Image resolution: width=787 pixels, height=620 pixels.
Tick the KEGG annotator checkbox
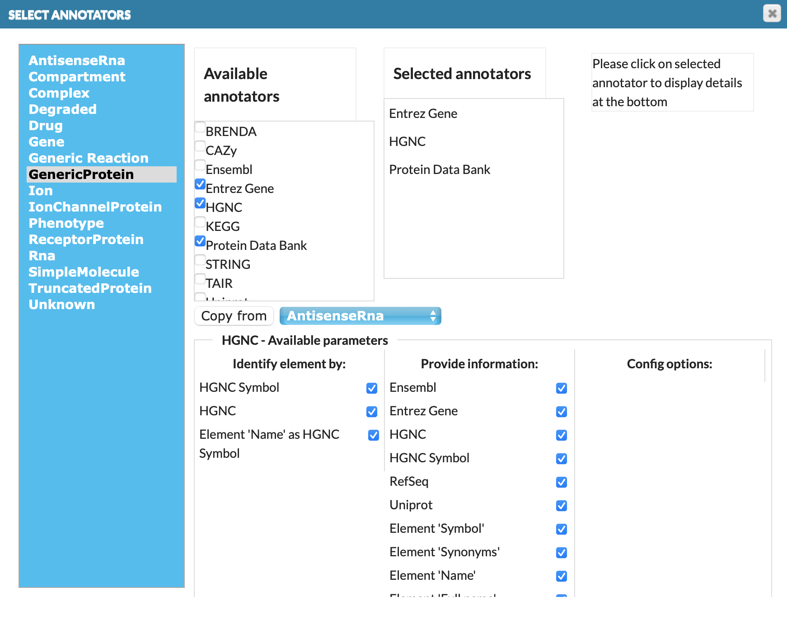pos(200,222)
